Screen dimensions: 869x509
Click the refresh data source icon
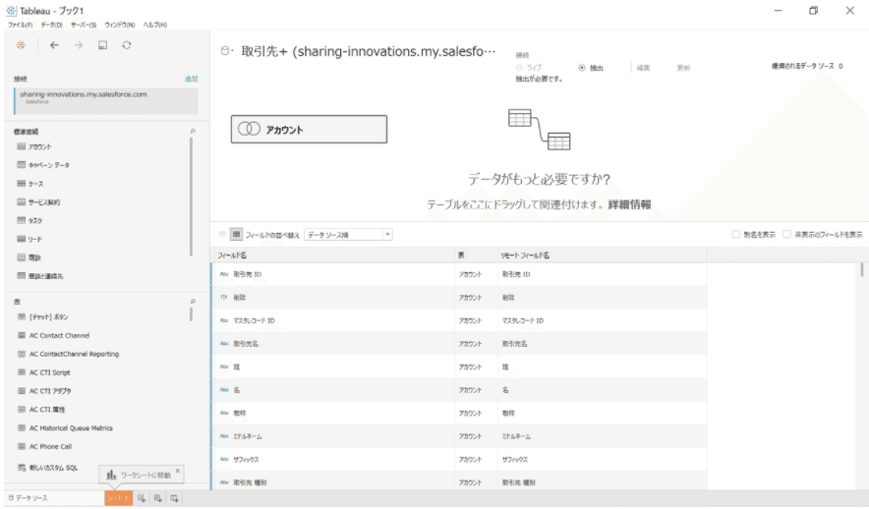click(x=126, y=45)
